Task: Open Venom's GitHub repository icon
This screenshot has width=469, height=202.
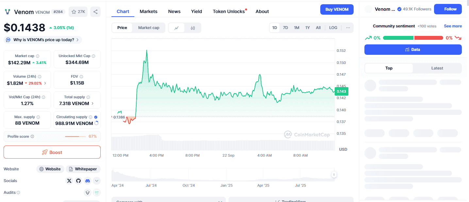Action: pos(78,181)
